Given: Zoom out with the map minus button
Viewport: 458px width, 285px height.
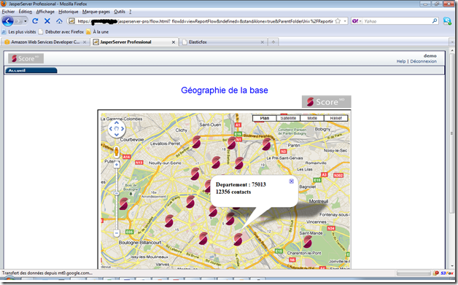Looking at the screenshot, I should (x=116, y=233).
